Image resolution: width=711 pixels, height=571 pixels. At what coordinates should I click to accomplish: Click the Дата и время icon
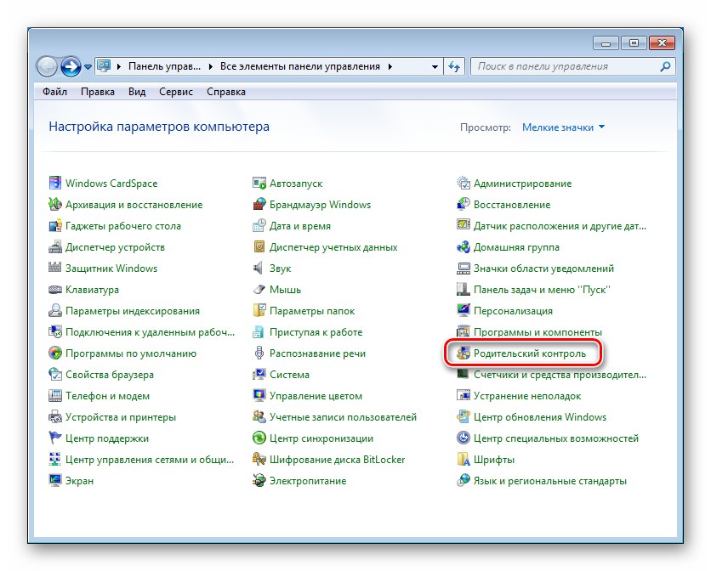click(259, 226)
